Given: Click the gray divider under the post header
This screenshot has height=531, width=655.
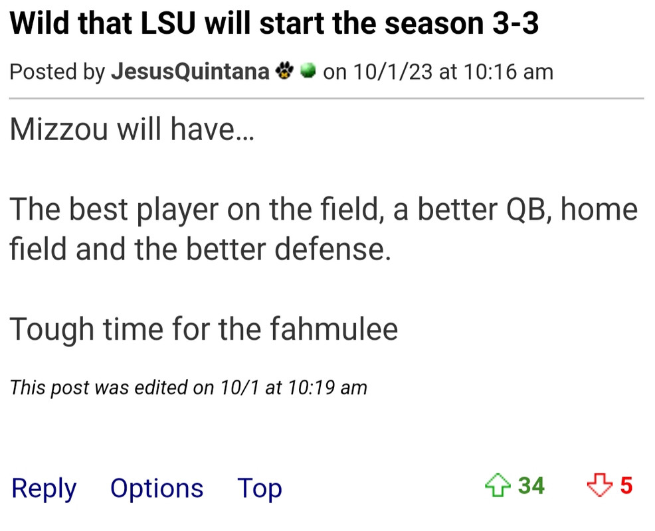Looking at the screenshot, I should (x=327, y=98).
